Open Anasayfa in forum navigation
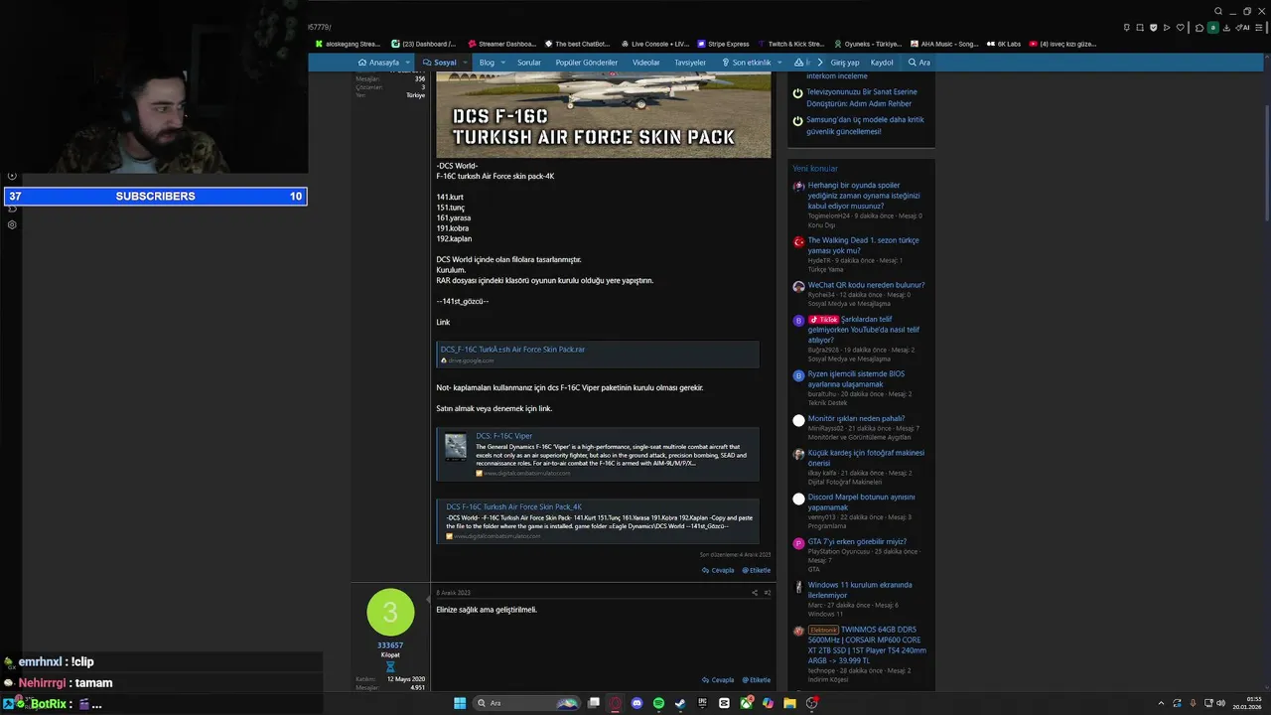 378,62
